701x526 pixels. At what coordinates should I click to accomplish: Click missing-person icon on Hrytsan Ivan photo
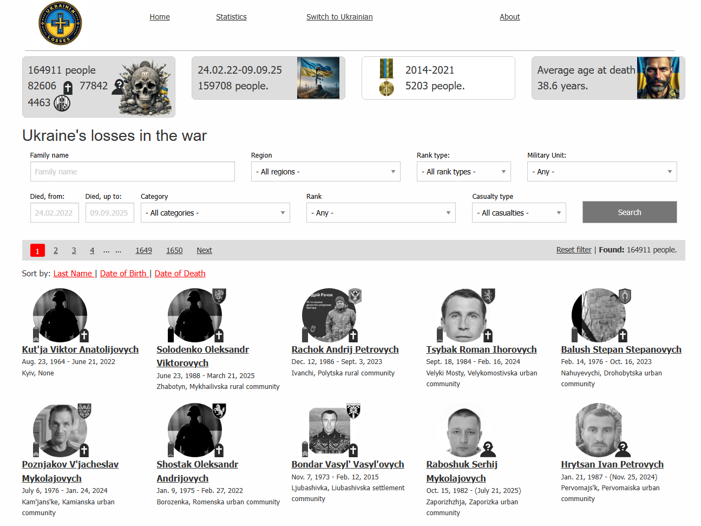(623, 449)
